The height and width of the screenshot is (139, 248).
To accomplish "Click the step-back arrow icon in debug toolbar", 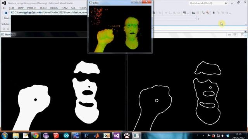I will (x=203, y=13).
